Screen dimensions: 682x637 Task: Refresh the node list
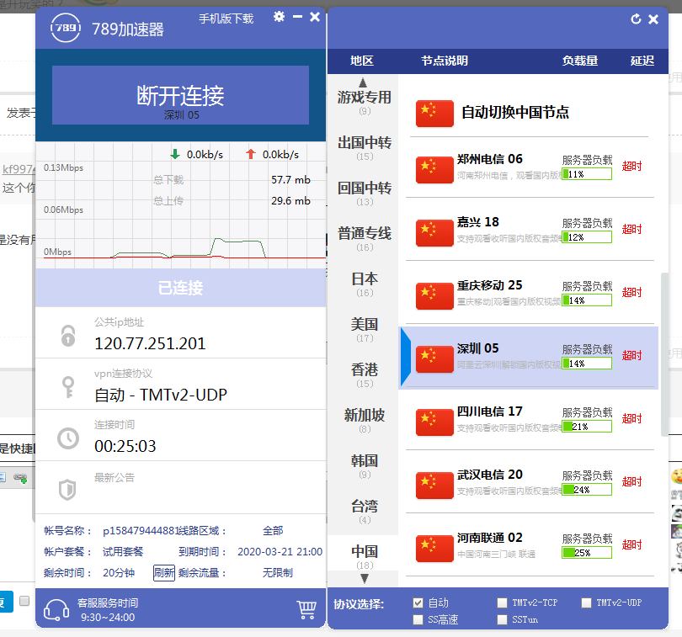click(636, 19)
